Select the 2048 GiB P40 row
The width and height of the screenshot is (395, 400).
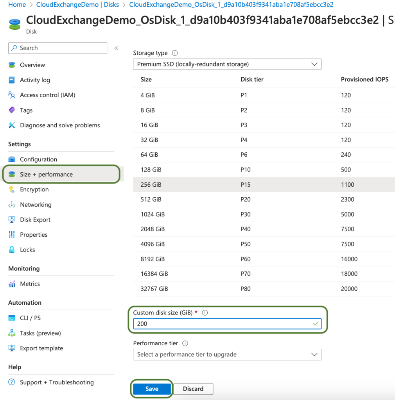click(264, 229)
